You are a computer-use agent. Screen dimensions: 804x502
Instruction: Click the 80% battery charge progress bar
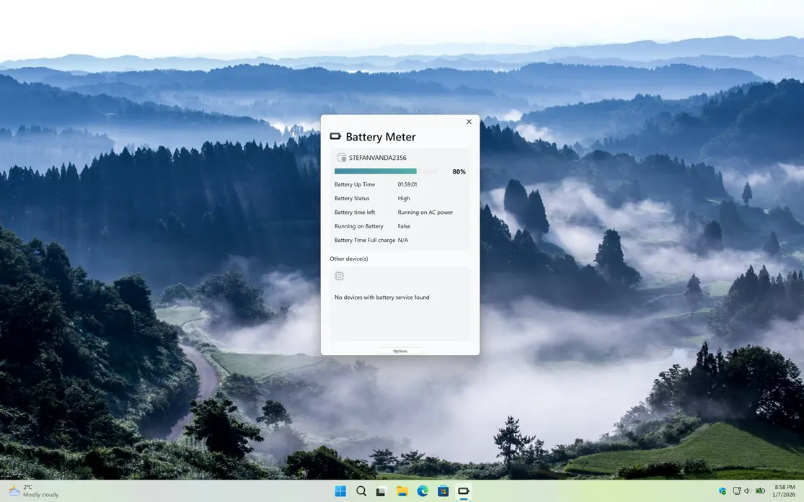click(385, 171)
